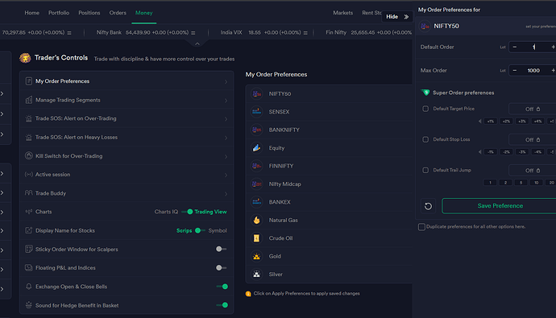The height and width of the screenshot is (318, 556).
Task: Choose the +2% target price chip
Action: pyautogui.click(x=506, y=121)
